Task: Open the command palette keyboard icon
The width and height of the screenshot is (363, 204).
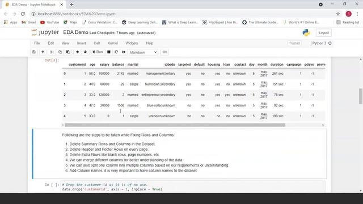Action: pyautogui.click(x=164, y=52)
